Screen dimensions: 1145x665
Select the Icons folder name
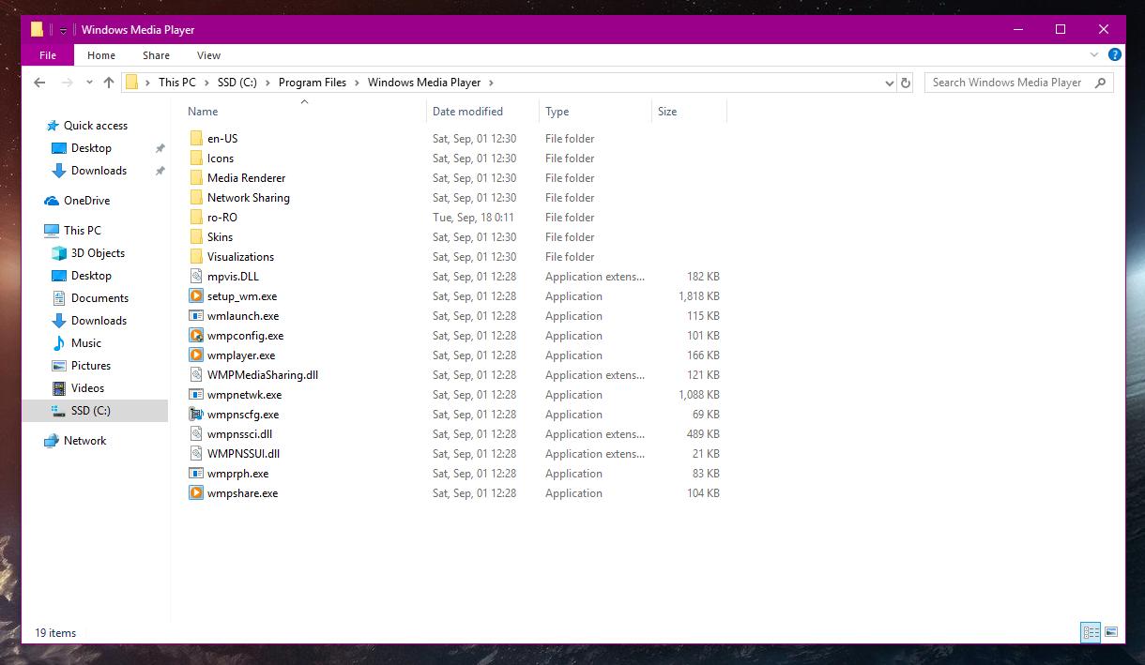(221, 159)
